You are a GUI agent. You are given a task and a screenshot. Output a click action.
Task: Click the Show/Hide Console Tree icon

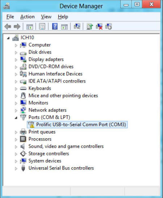(x=30, y=27)
